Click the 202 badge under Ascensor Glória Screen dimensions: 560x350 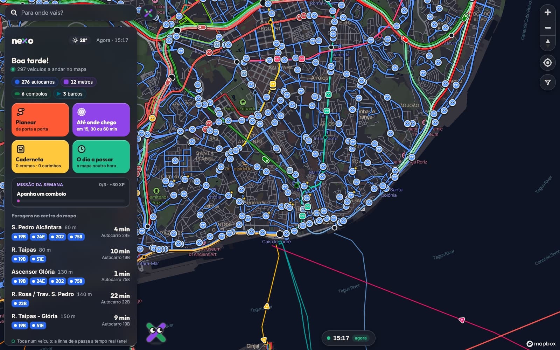(57, 281)
